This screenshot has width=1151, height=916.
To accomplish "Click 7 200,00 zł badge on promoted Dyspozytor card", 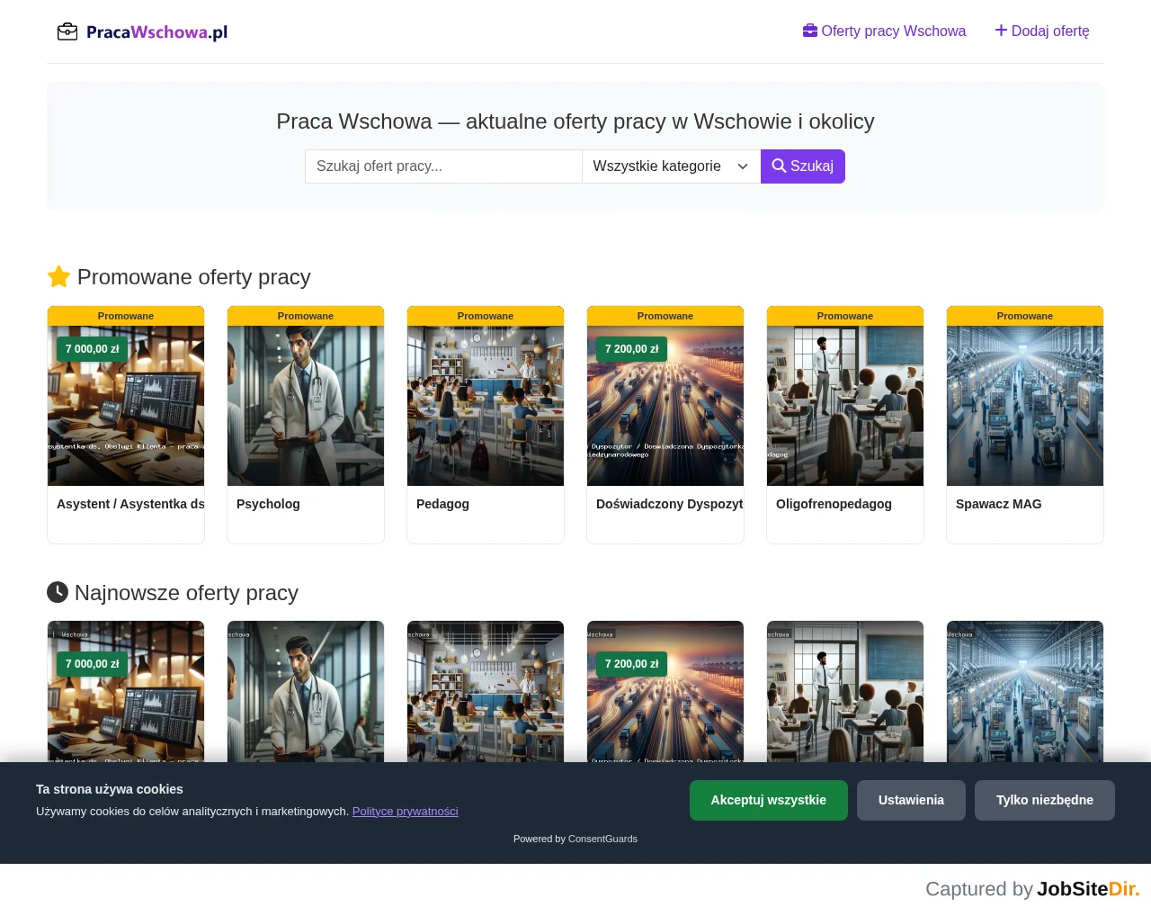I will tap(631, 349).
